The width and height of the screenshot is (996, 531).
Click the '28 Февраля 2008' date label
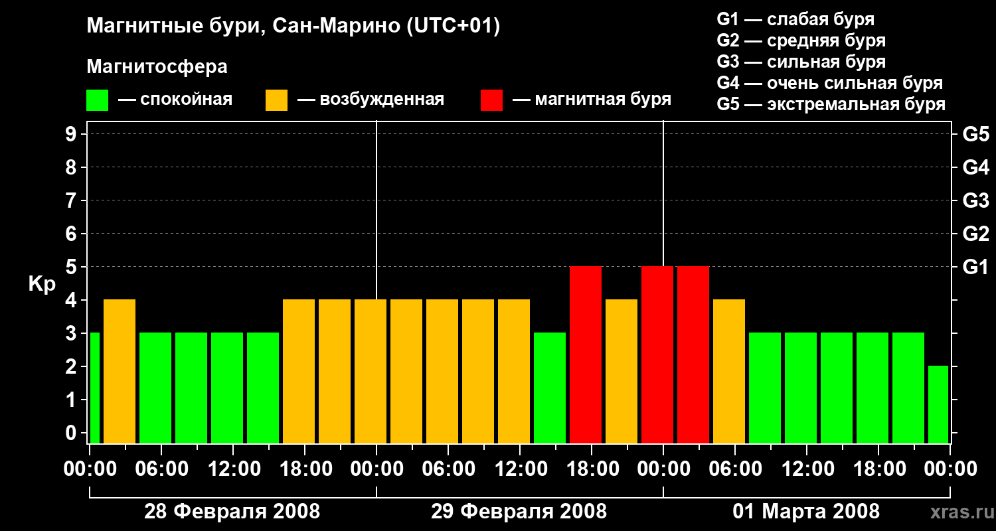[x=232, y=512]
